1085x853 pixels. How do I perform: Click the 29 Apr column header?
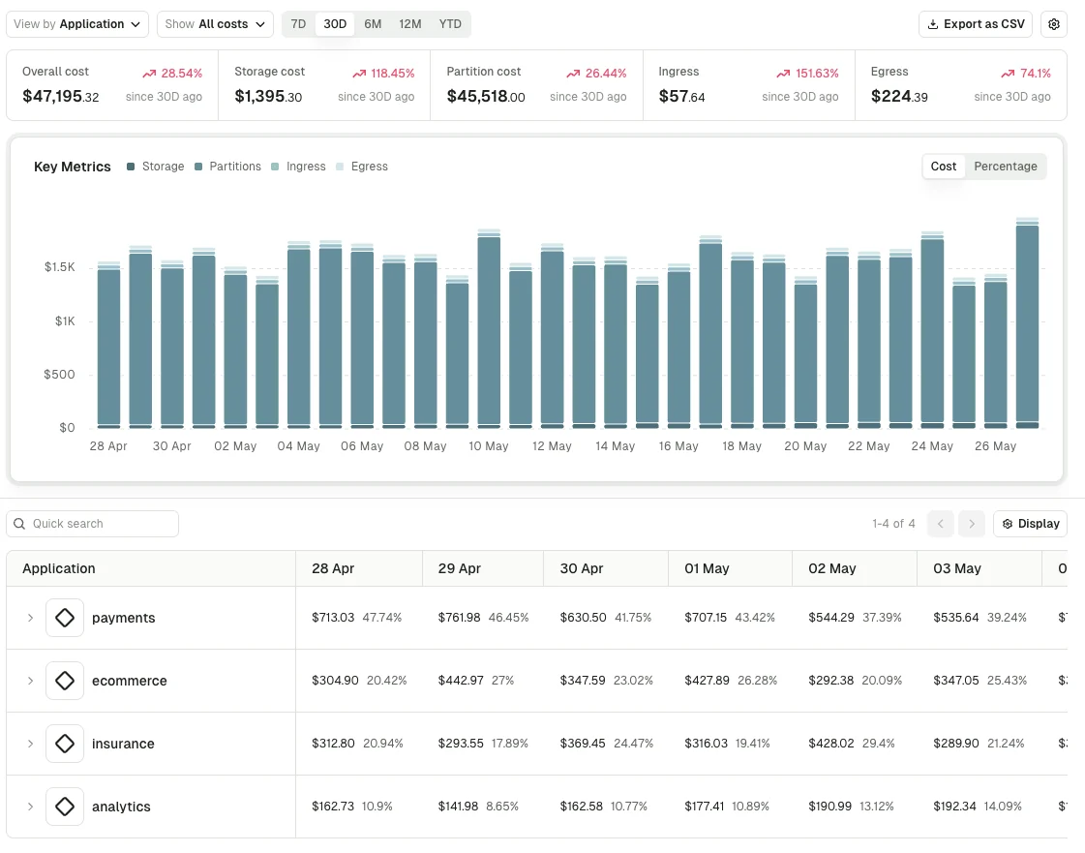(483, 568)
